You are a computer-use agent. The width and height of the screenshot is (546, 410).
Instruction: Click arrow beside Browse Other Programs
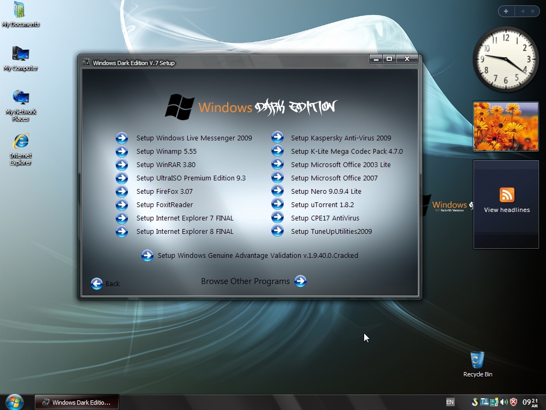300,281
